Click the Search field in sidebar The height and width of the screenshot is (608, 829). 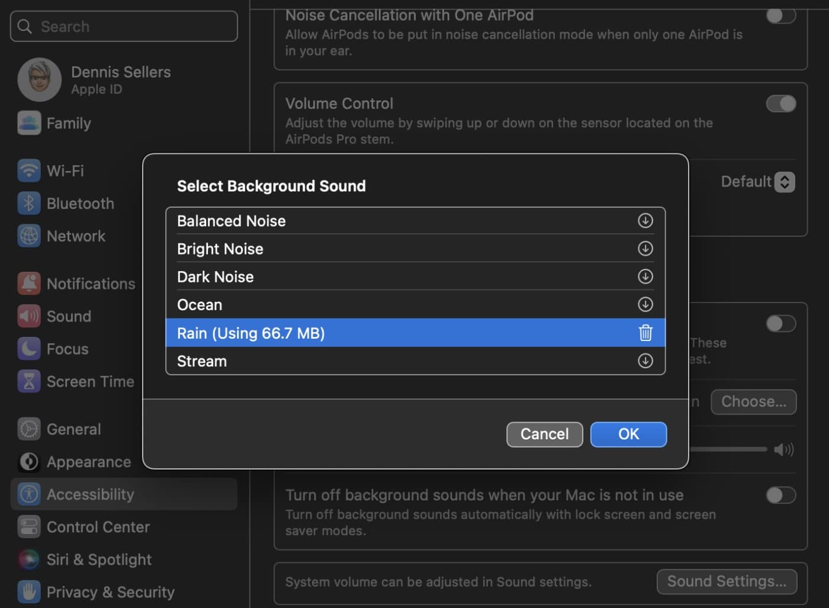pyautogui.click(x=124, y=26)
